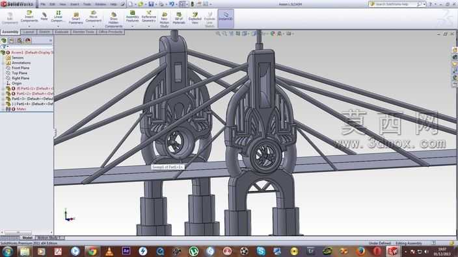Open the File menu

coord(43,4)
